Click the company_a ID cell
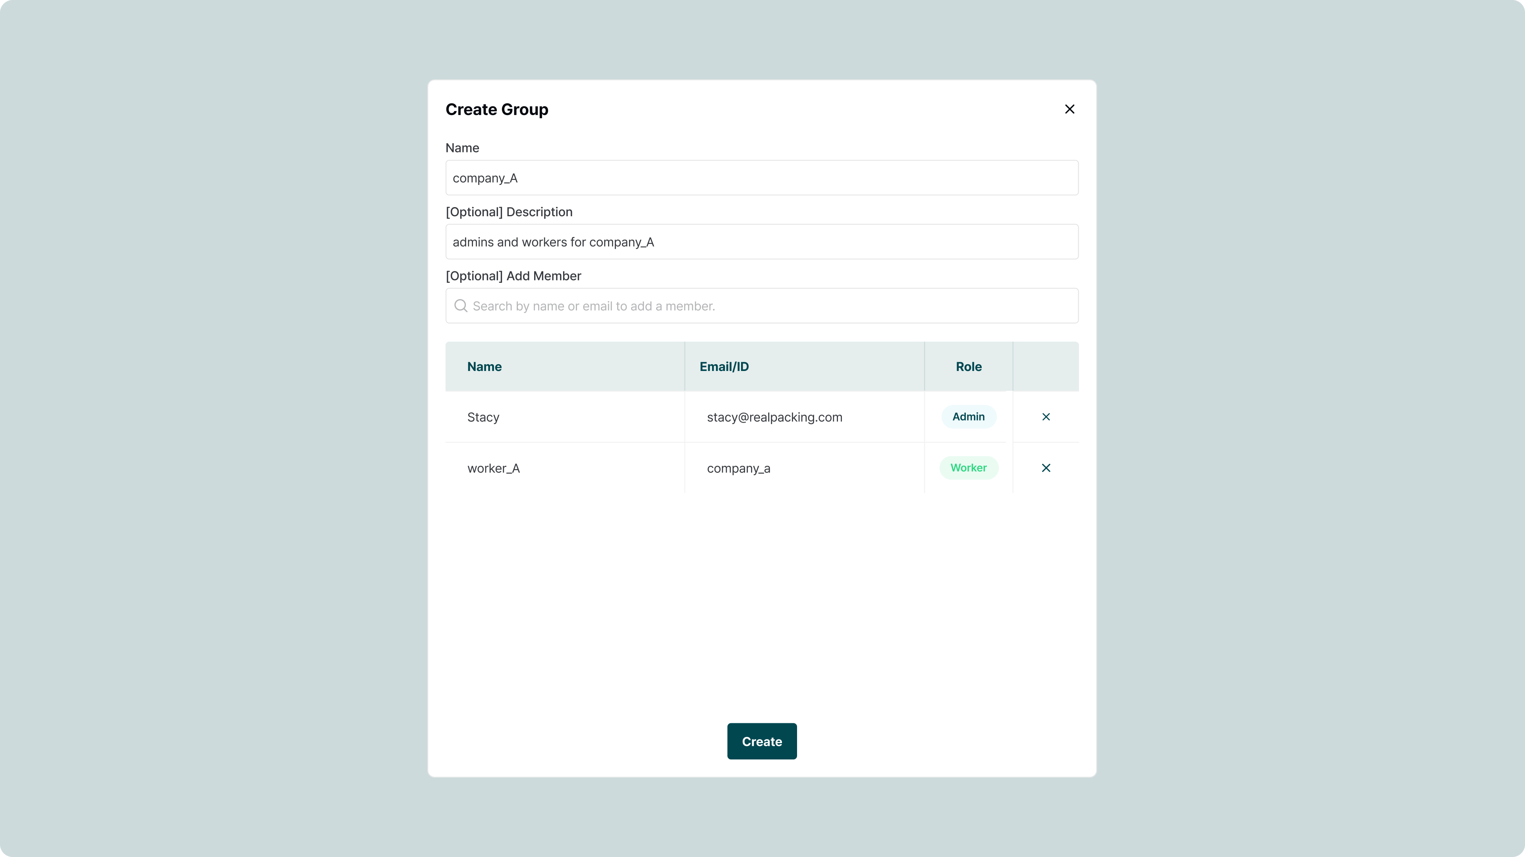The width and height of the screenshot is (1525, 857). (738, 469)
